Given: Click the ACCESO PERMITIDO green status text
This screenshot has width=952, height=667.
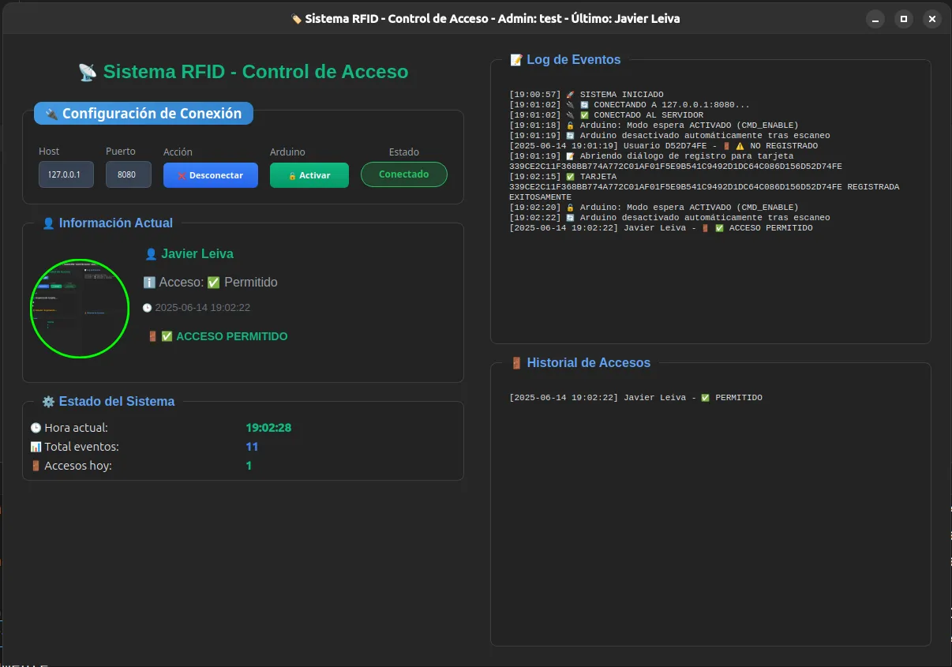Looking at the screenshot, I should tap(232, 336).
